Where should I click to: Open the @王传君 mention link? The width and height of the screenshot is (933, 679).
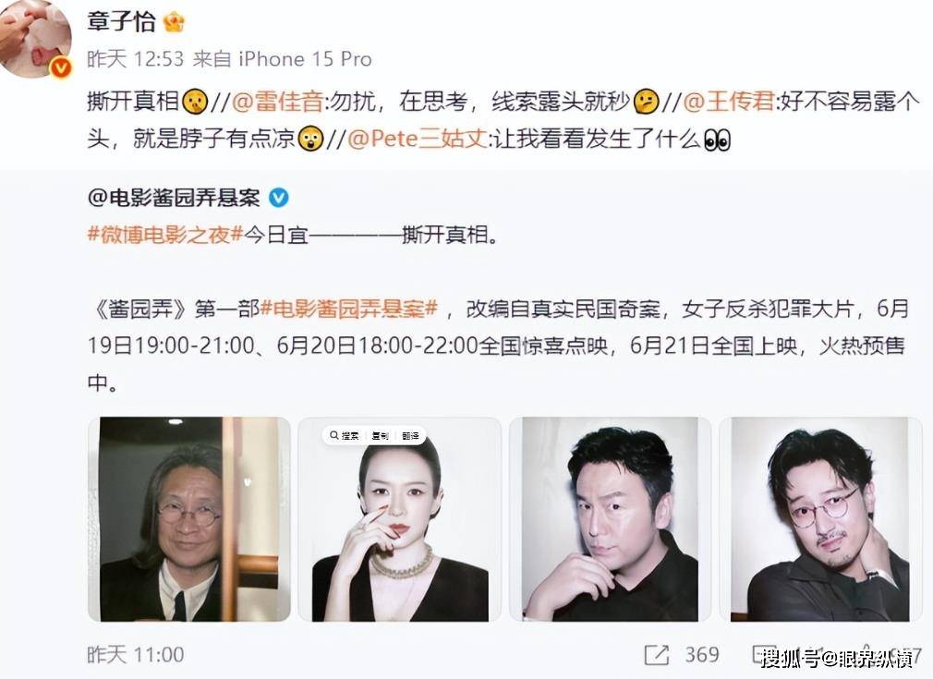tap(729, 102)
